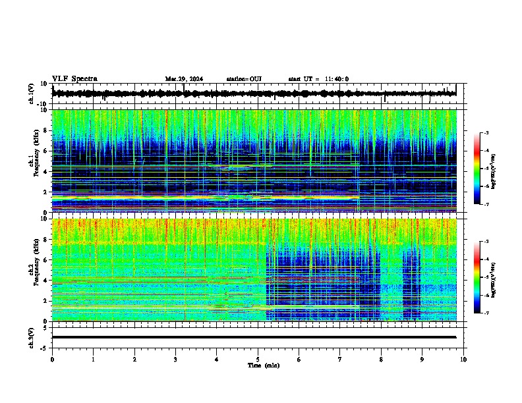Click the "-5" tick on ch.3(V) axis

(44, 348)
